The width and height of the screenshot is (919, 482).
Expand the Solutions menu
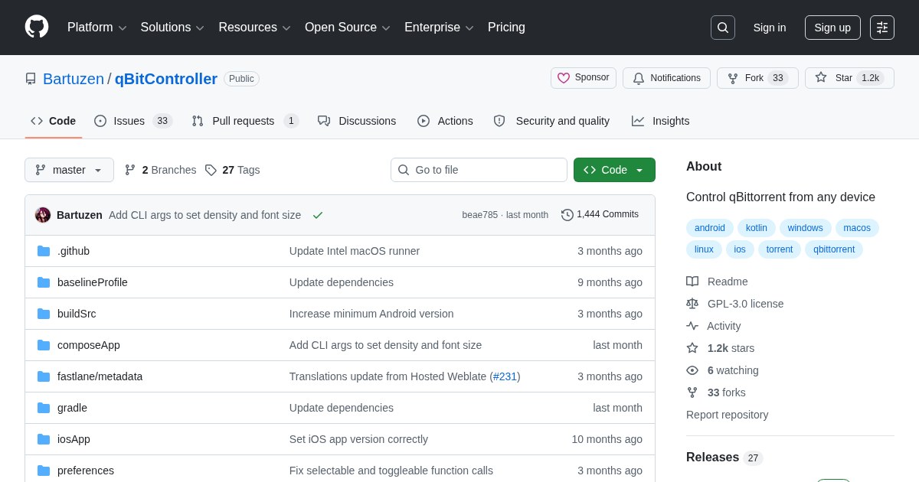coord(172,28)
